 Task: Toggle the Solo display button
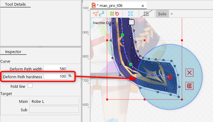point(162,14)
